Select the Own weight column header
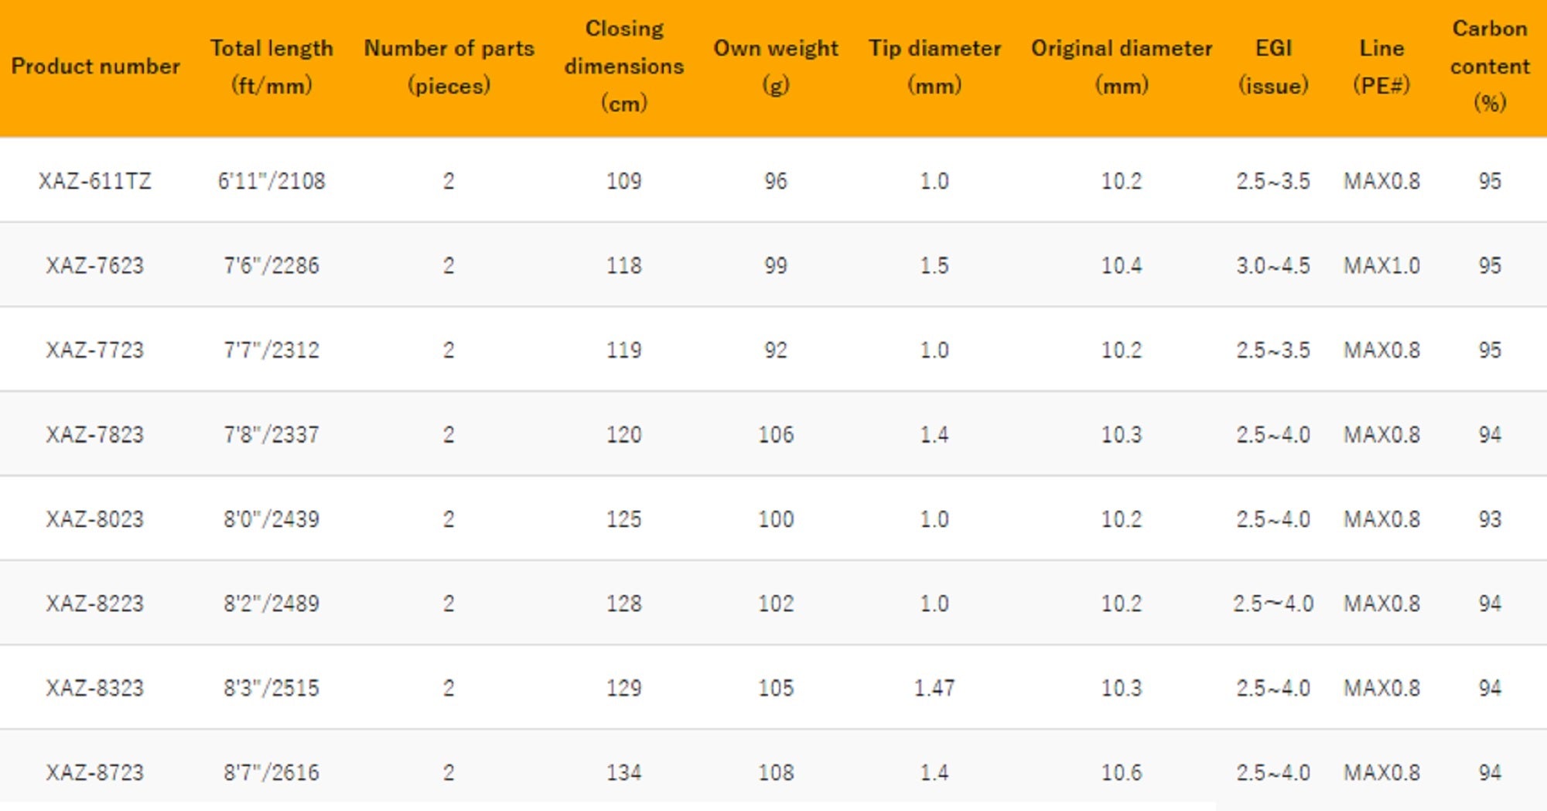This screenshot has width=1547, height=811. click(x=775, y=67)
